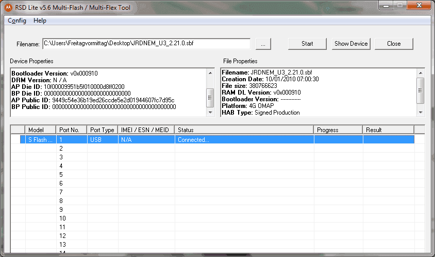Image resolution: width=435 pixels, height=257 pixels.
Task: Click the HAB Type Signed Production line
Action: click(261, 113)
